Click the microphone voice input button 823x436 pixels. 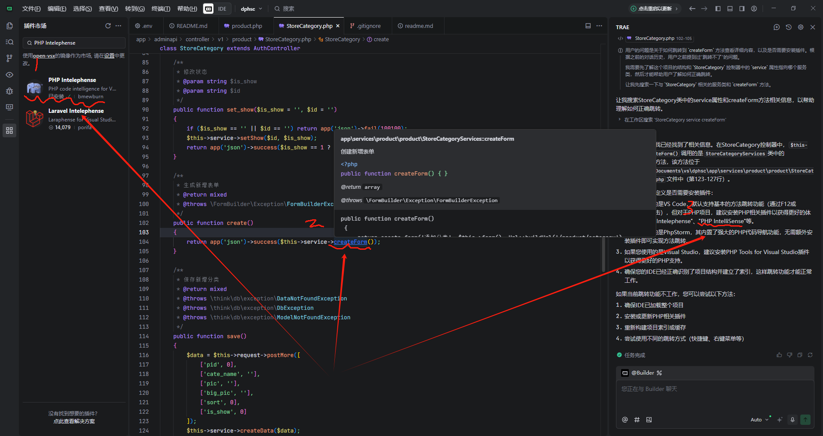pyautogui.click(x=792, y=420)
